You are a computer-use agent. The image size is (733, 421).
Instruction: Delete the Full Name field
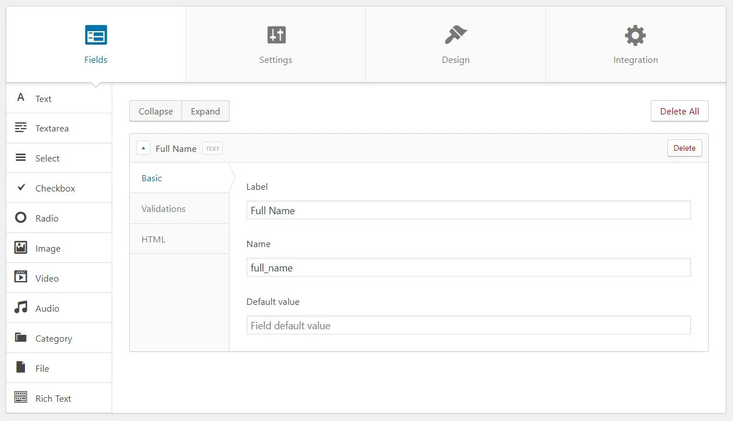pyautogui.click(x=685, y=148)
